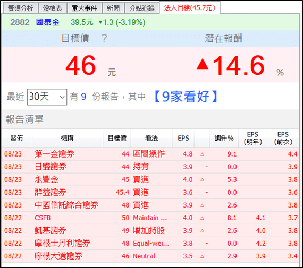Viewport: 303px width, 268px height.
Task: Select the 第一金證券 report row
Action: (x=150, y=154)
